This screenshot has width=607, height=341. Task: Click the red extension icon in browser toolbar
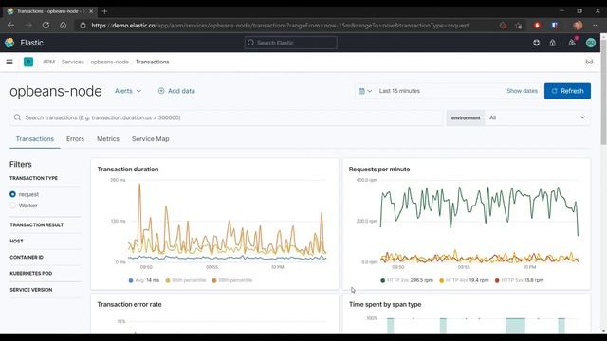point(537,26)
